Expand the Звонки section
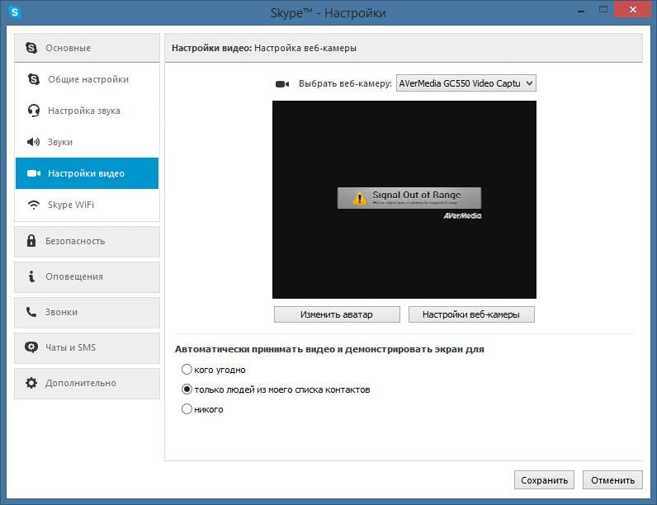This screenshot has height=505, width=657. [x=87, y=313]
